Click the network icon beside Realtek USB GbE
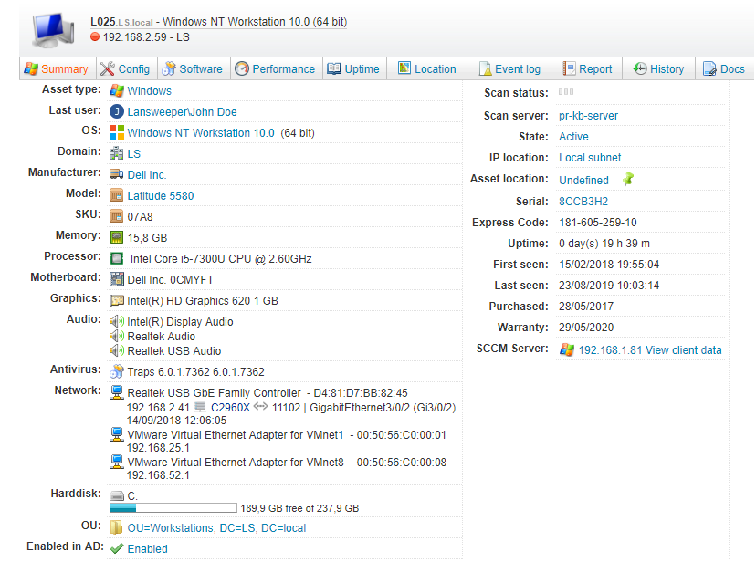The image size is (756, 562). (117, 392)
